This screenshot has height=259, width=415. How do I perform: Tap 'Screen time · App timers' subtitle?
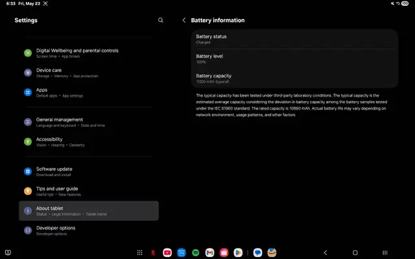click(x=58, y=56)
